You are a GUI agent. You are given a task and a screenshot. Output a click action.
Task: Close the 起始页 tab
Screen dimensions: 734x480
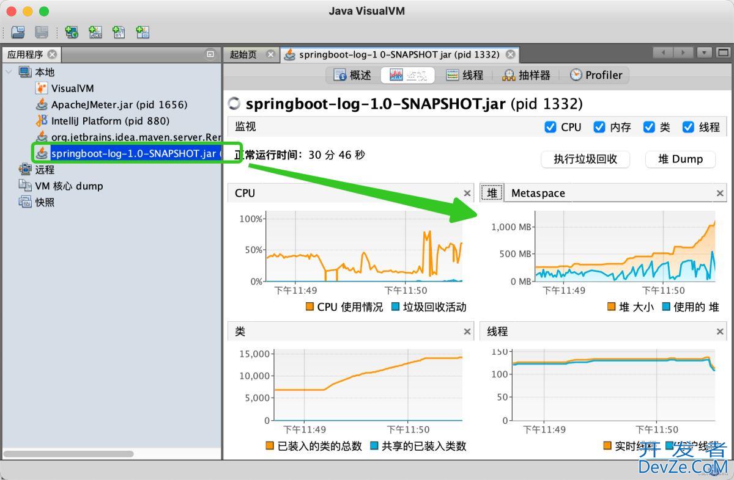point(270,54)
